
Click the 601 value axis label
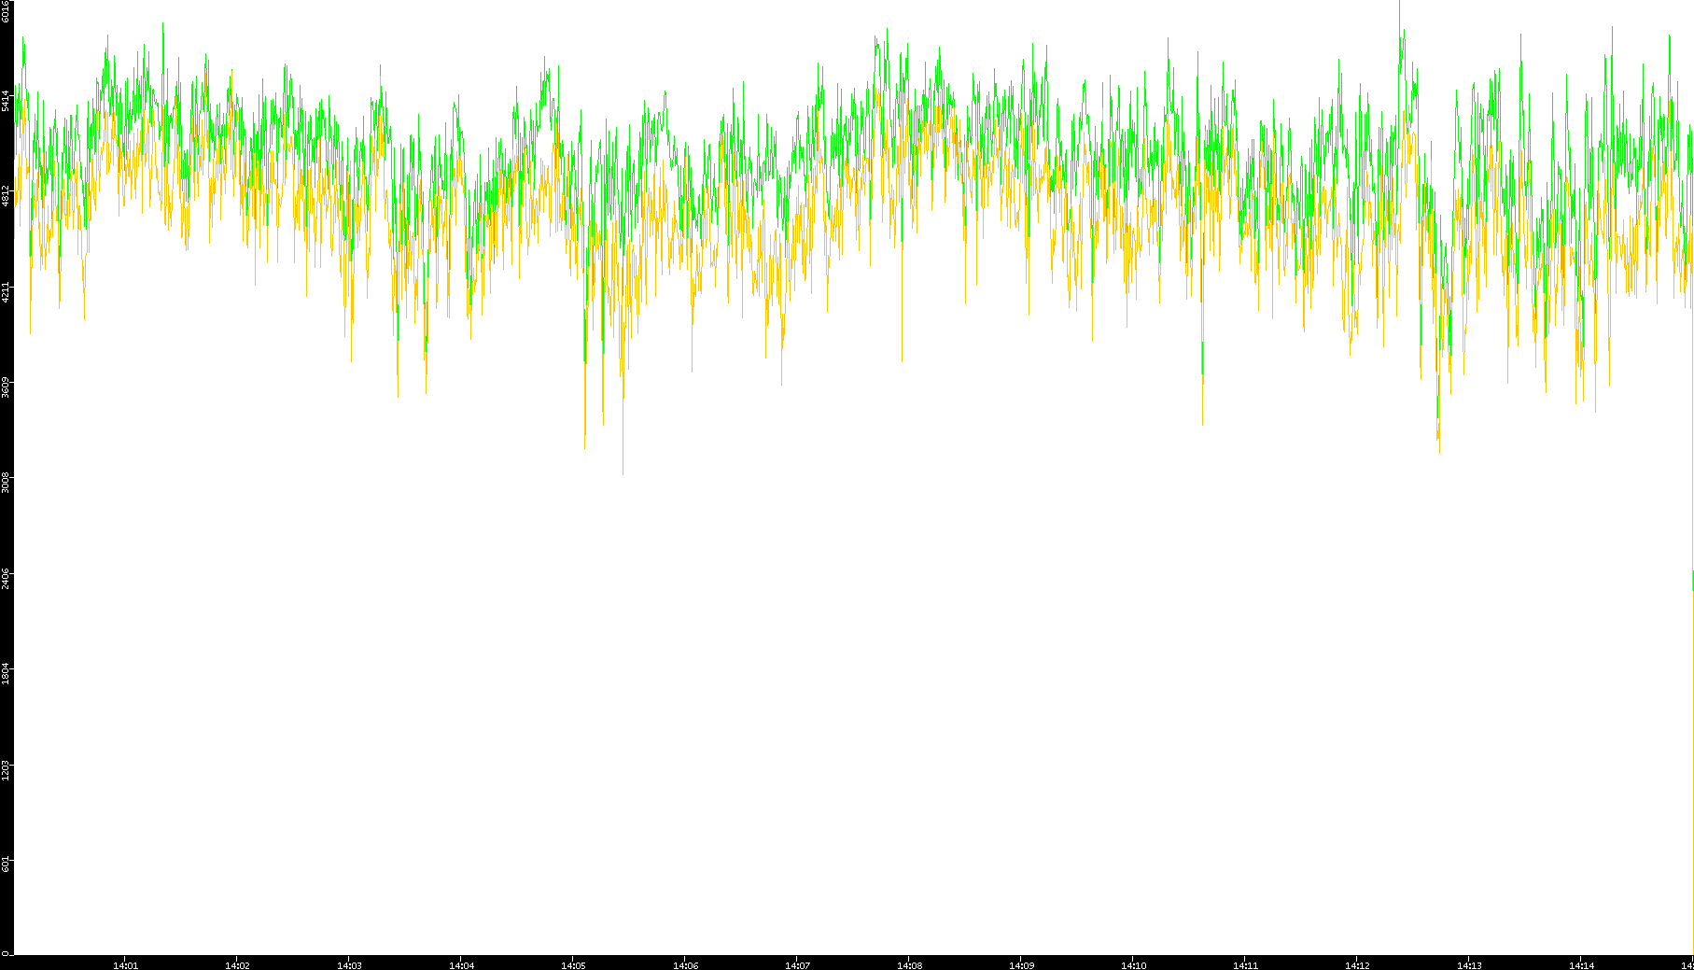(x=6, y=865)
